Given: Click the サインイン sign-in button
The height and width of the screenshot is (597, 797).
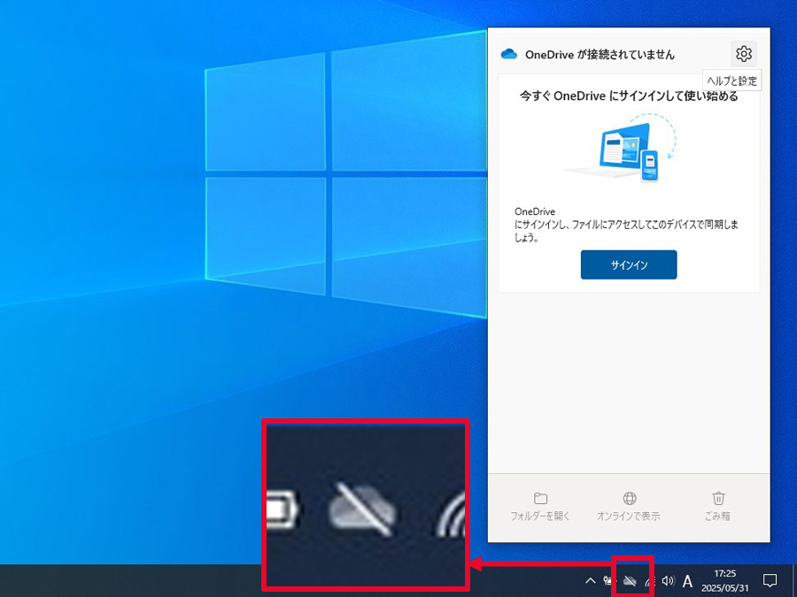Looking at the screenshot, I should (629, 264).
